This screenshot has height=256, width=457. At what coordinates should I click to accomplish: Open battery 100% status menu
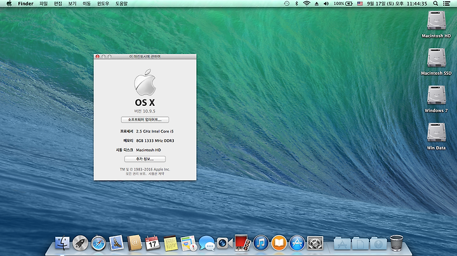343,4
